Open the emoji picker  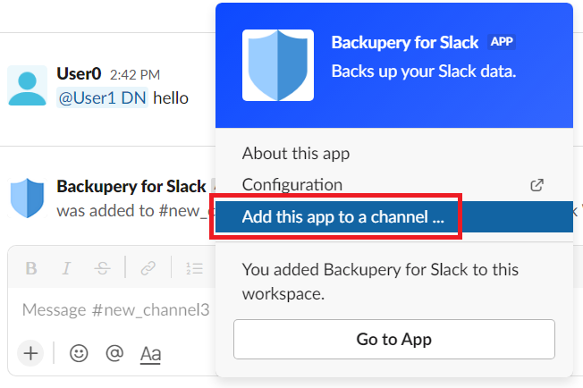click(x=79, y=353)
